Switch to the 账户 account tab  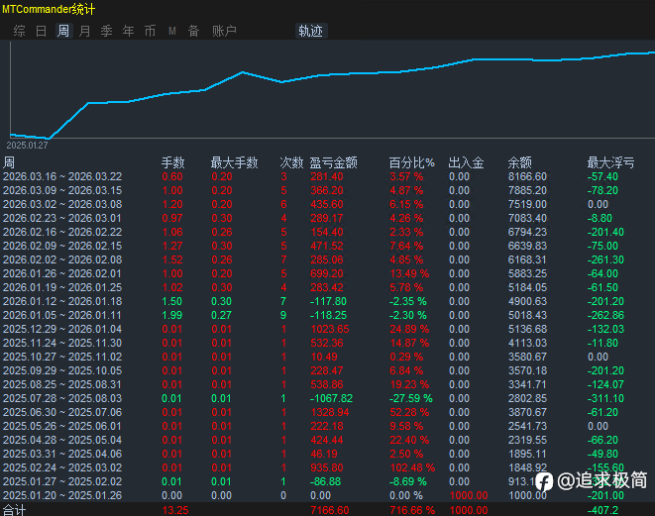(225, 31)
